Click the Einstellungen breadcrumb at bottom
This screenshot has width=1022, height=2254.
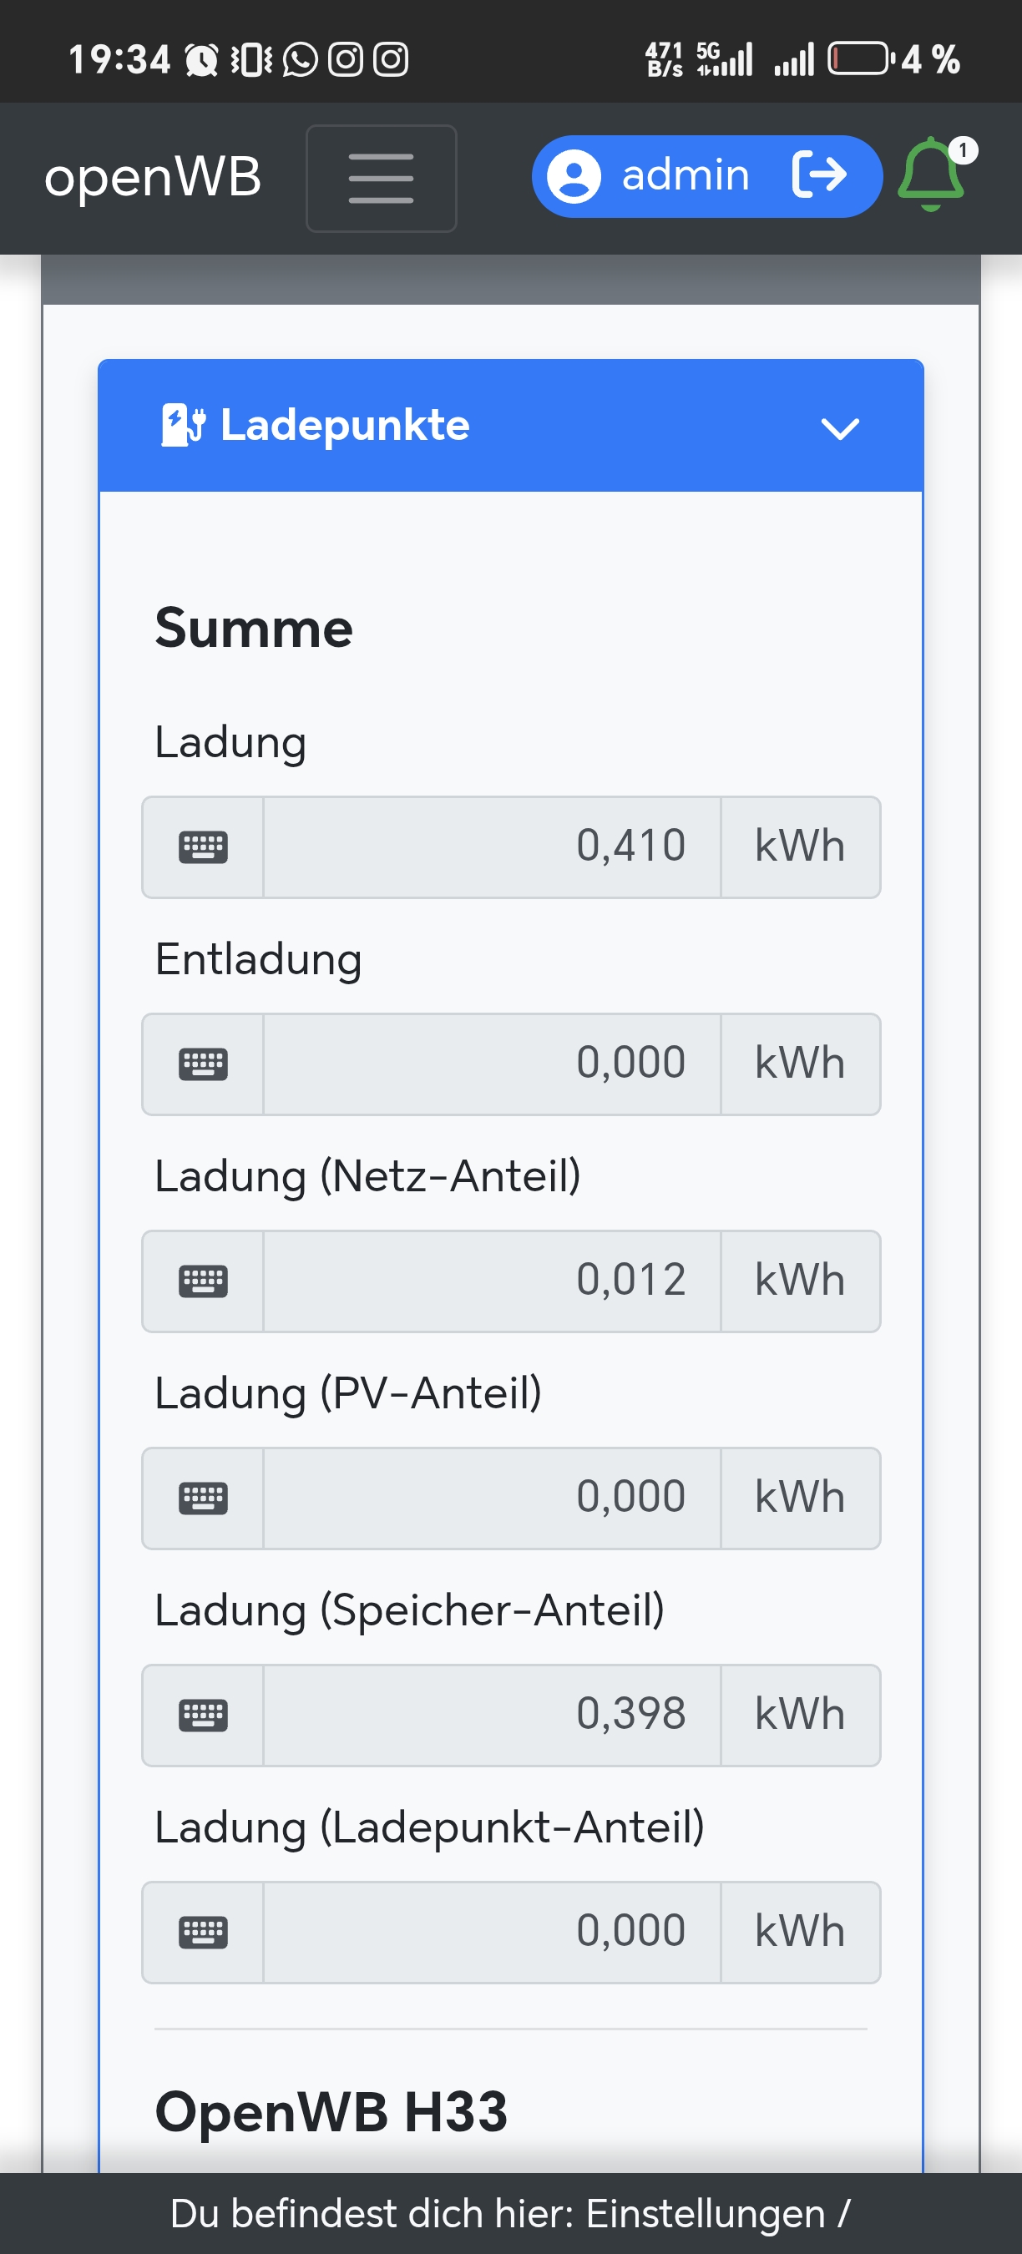705,2214
